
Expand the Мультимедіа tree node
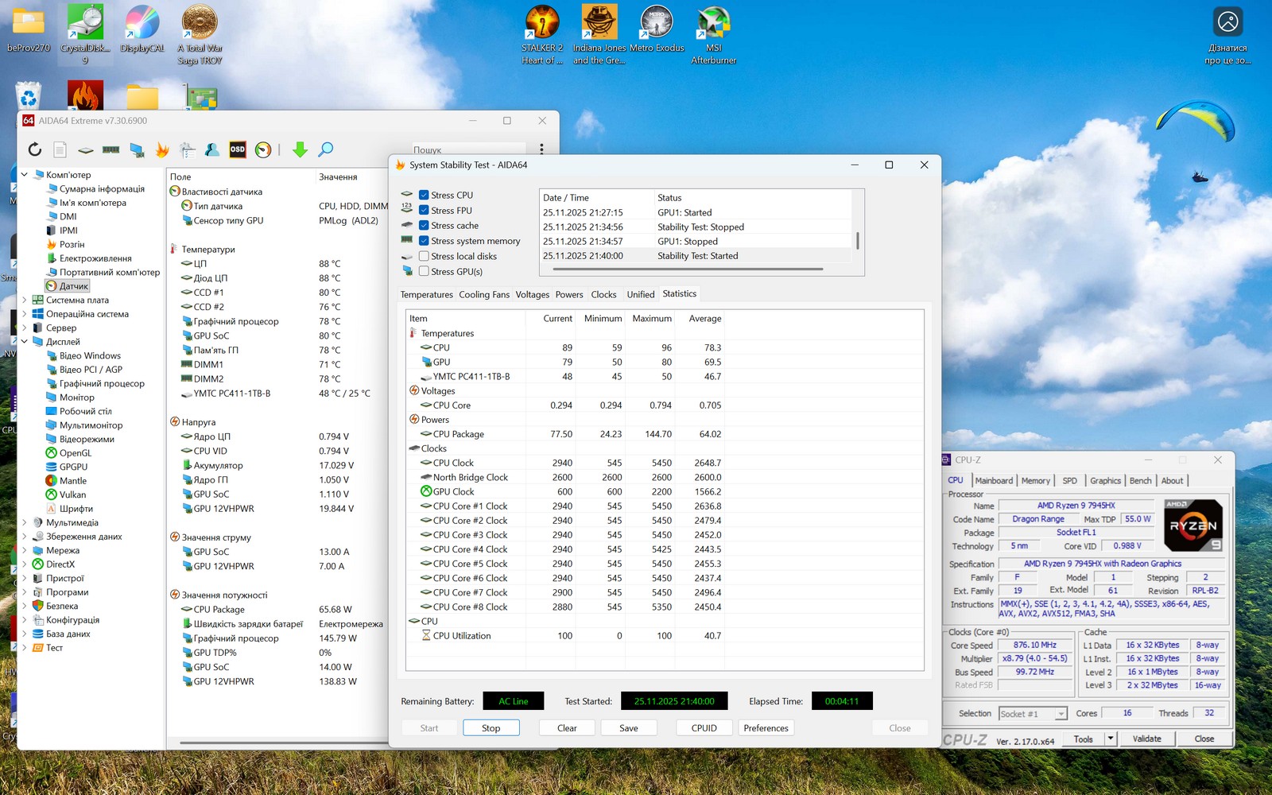click(24, 522)
